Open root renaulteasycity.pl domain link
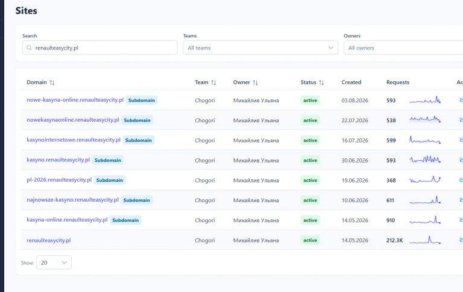The height and width of the screenshot is (292, 463). click(49, 240)
